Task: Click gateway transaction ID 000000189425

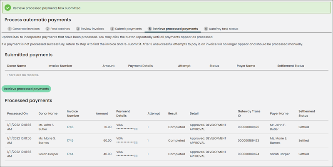Action: pyautogui.click(x=249, y=127)
